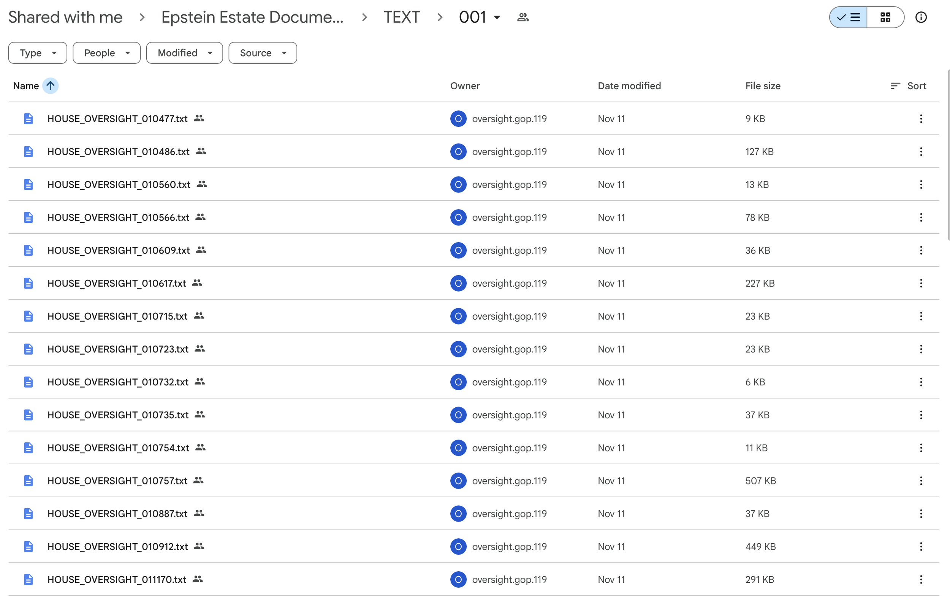Go to Shared with me breadcrumb

coord(65,17)
